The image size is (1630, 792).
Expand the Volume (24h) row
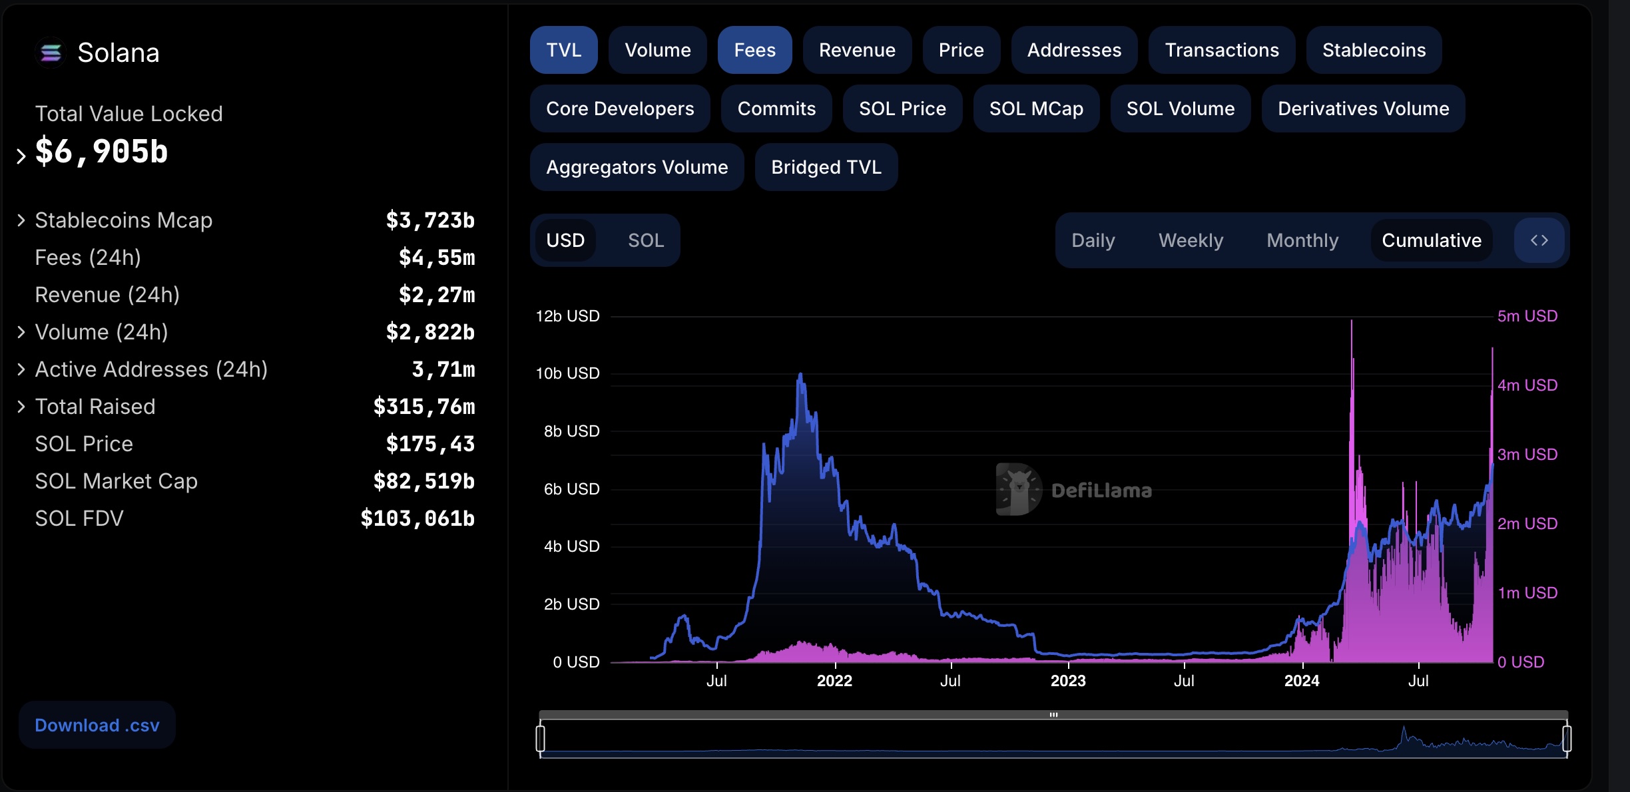21,332
